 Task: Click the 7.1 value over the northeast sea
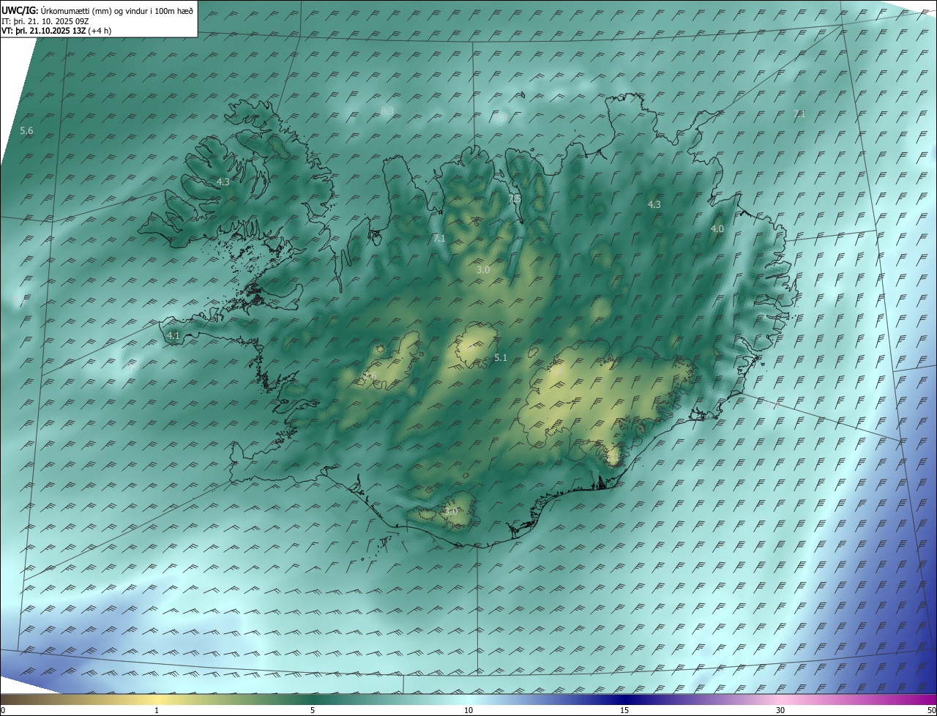click(799, 114)
